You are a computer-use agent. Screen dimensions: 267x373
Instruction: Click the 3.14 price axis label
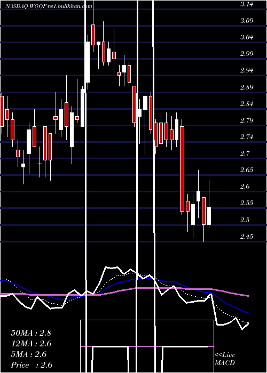point(247,4)
